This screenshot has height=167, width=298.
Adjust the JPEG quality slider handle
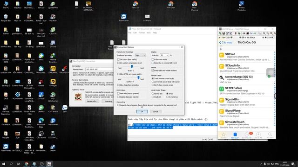click(x=138, y=77)
